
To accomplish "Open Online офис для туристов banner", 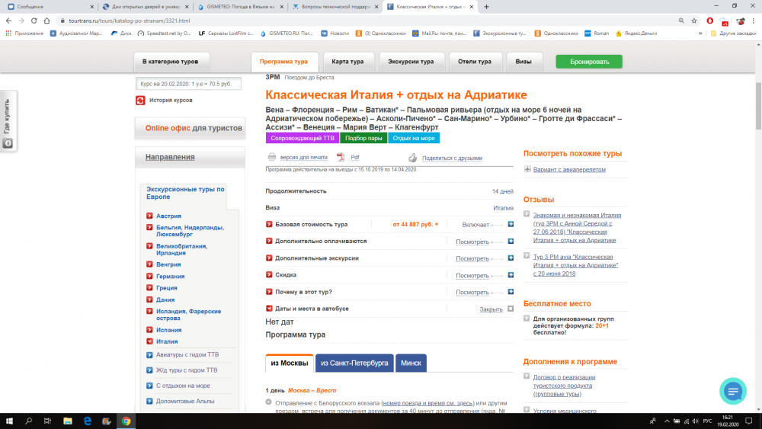I will pos(190,128).
